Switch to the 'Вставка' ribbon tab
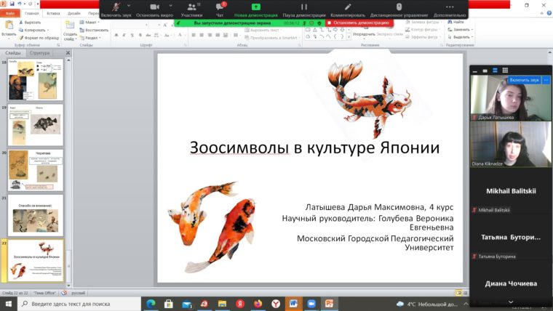Viewport: 553px width, 311px height. pos(53,13)
